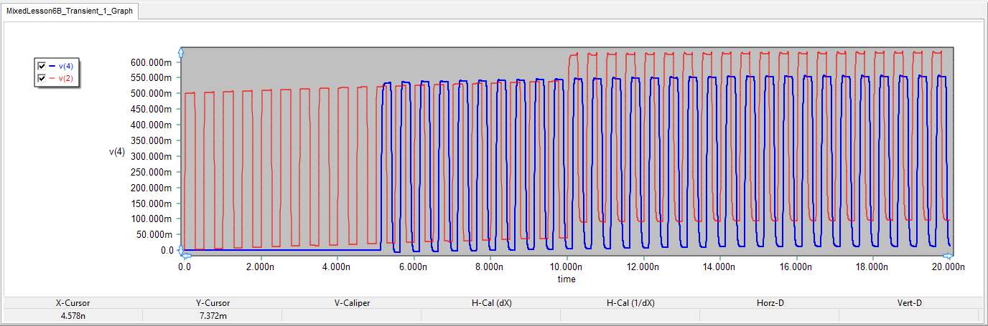Uncheck the v(2) trace checkbox
The image size is (988, 326).
(x=42, y=77)
